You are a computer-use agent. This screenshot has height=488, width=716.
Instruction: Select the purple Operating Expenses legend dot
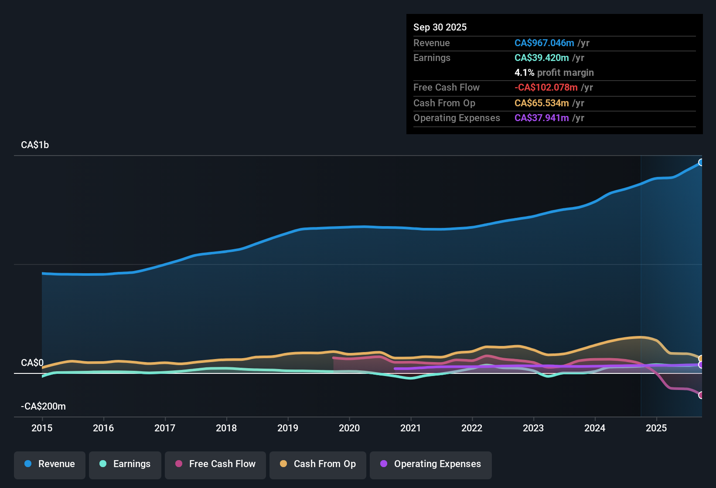click(383, 464)
